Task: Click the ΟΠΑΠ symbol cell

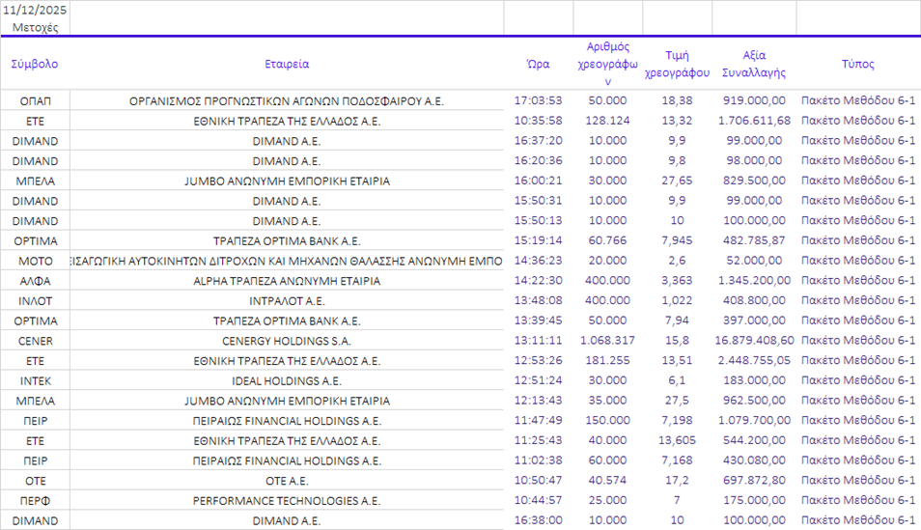Action: tap(35, 101)
